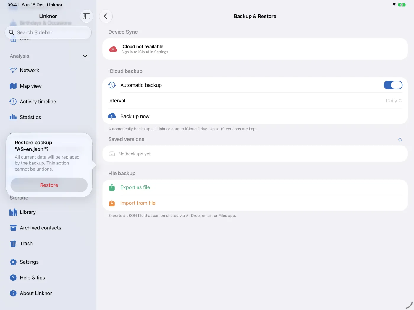414x310 pixels.
Task: Collapse the Analysis section chevron
Action: (85, 56)
